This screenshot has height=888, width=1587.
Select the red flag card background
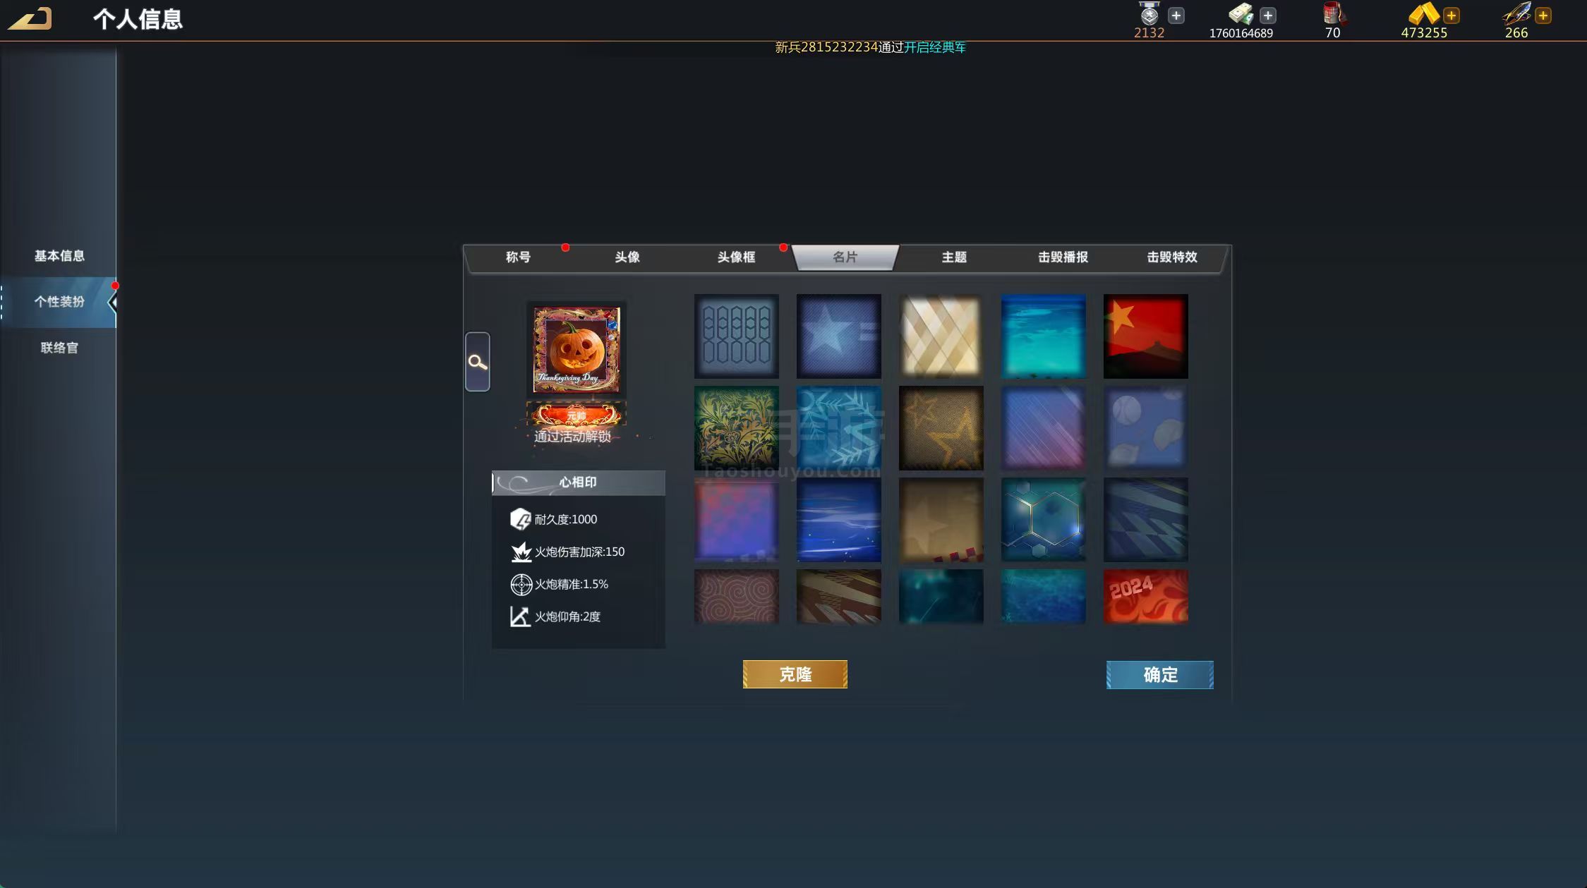click(1145, 336)
